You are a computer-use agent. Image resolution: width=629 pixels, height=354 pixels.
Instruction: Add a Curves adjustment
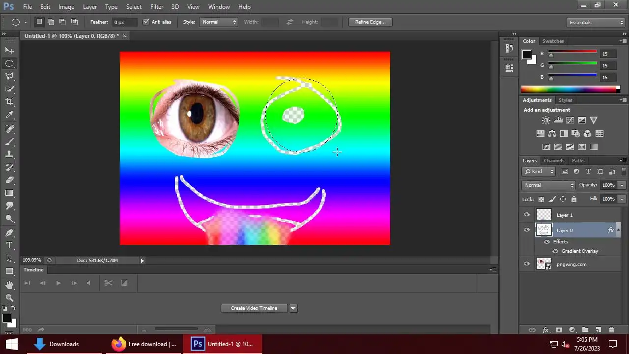pyautogui.click(x=570, y=120)
